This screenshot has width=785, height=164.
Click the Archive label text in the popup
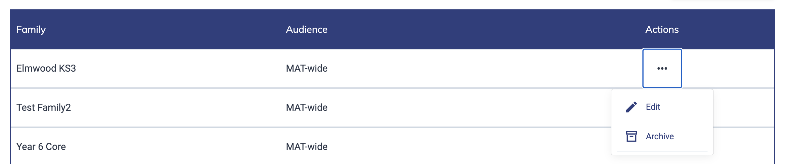coord(660,136)
